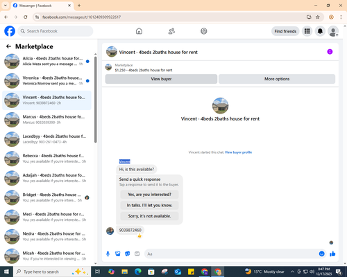Focus the Search Facebook field
The width and height of the screenshot is (347, 277).
(56, 31)
